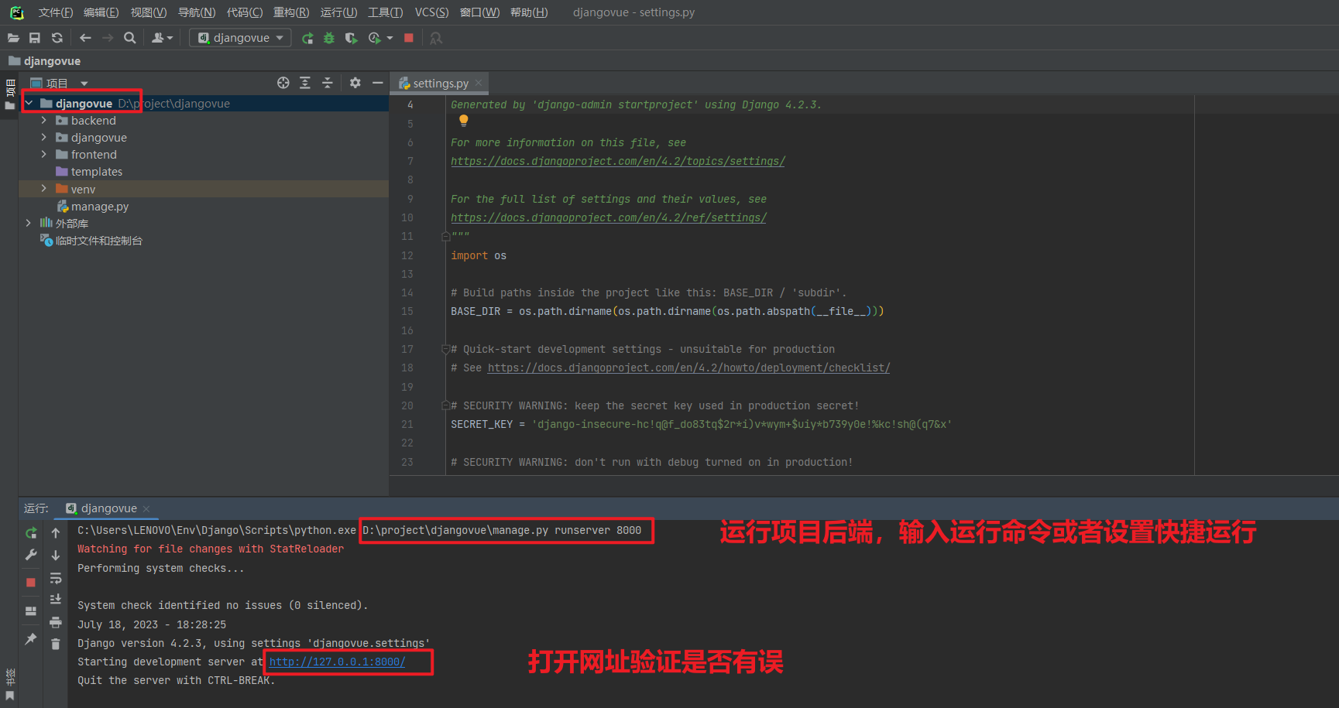Switch to the settings.py editor tab
The height and width of the screenshot is (708, 1339).
point(441,83)
